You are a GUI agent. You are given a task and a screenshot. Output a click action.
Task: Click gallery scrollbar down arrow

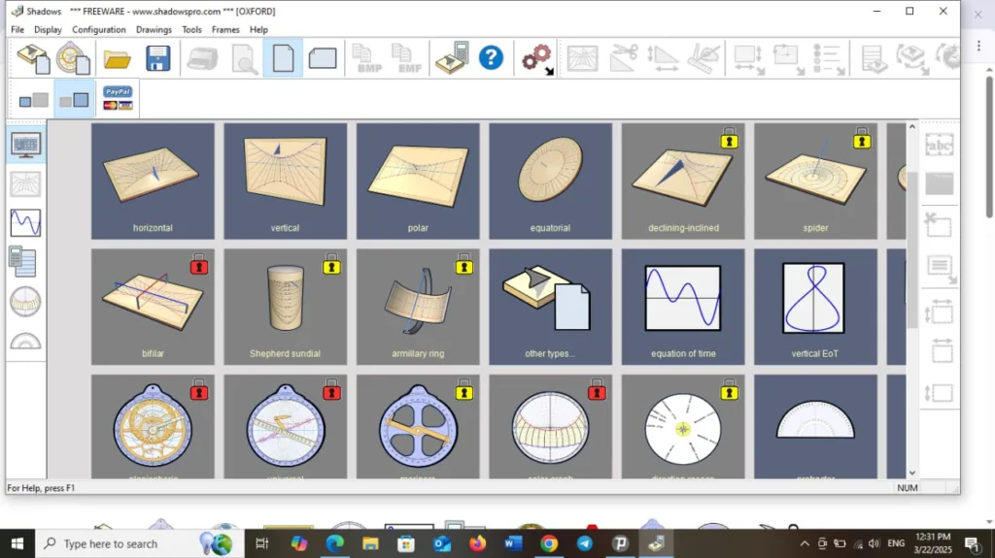coord(911,473)
